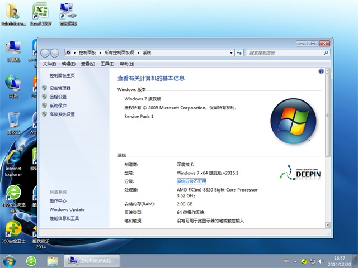358x268 pixels.
Task: Click the '64 位操作系统' system type value
Action: tap(190, 212)
